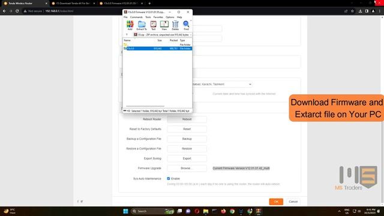Reload the router page

click(17, 11)
